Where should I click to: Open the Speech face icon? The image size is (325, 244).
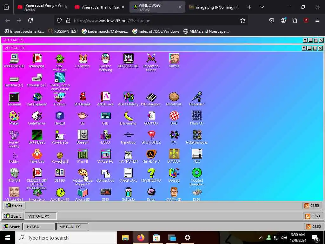83,137
